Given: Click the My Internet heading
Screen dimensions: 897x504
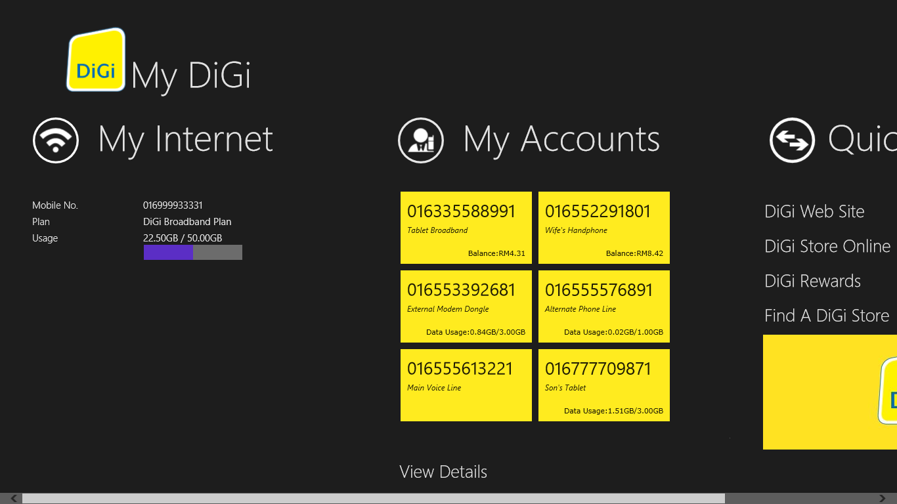Looking at the screenshot, I should [x=186, y=140].
